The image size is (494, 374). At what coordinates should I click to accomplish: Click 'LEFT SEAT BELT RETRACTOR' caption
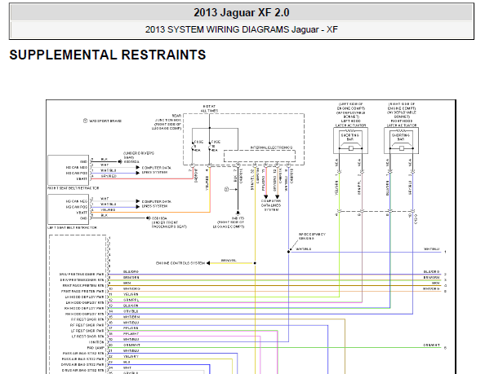(x=72, y=227)
